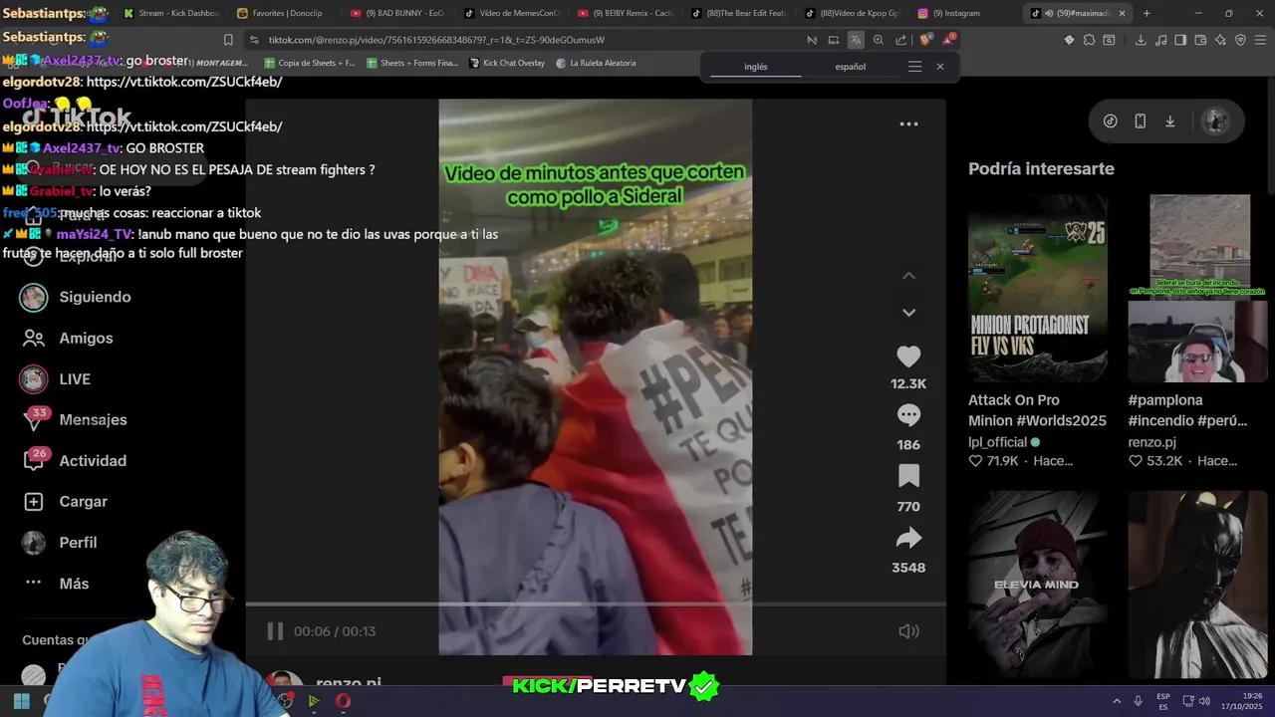Switch to The Bear Edit TikTok tab
Viewport: 1275px width, 717px height.
tap(738, 13)
